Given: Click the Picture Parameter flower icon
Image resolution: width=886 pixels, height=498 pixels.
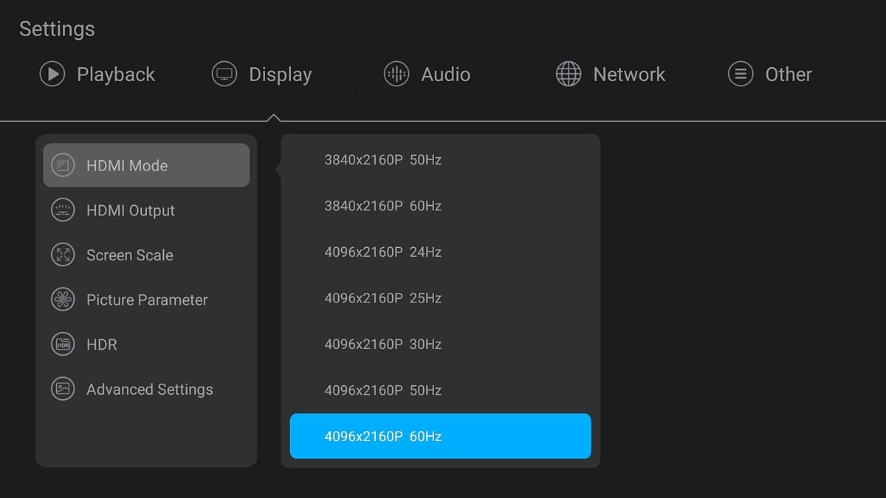Looking at the screenshot, I should pyautogui.click(x=63, y=300).
